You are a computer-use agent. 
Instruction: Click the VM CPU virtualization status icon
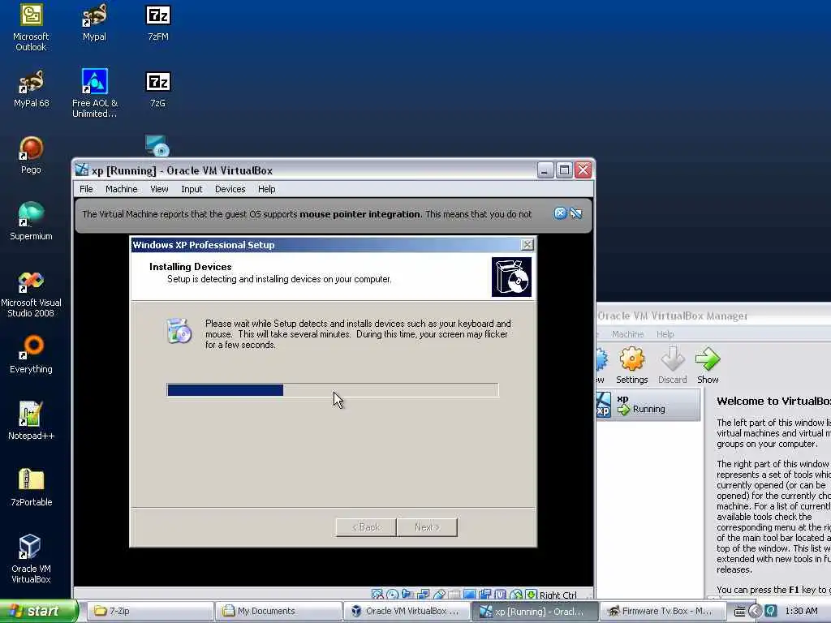click(500, 595)
